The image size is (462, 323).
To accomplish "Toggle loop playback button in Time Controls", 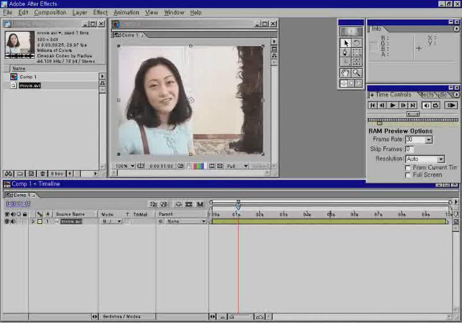I will tap(436, 105).
